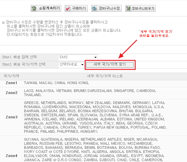Click the cart icon on 쇼핑계속하기 button
Screen dimensions: 187x162
35,8
